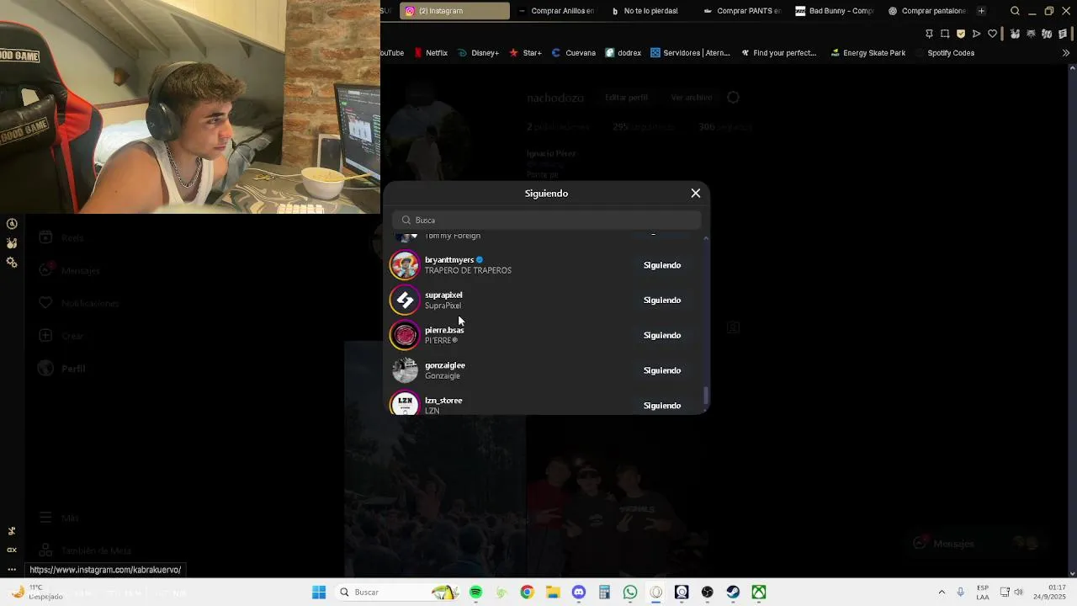Open Windows Start menu

tap(319, 593)
